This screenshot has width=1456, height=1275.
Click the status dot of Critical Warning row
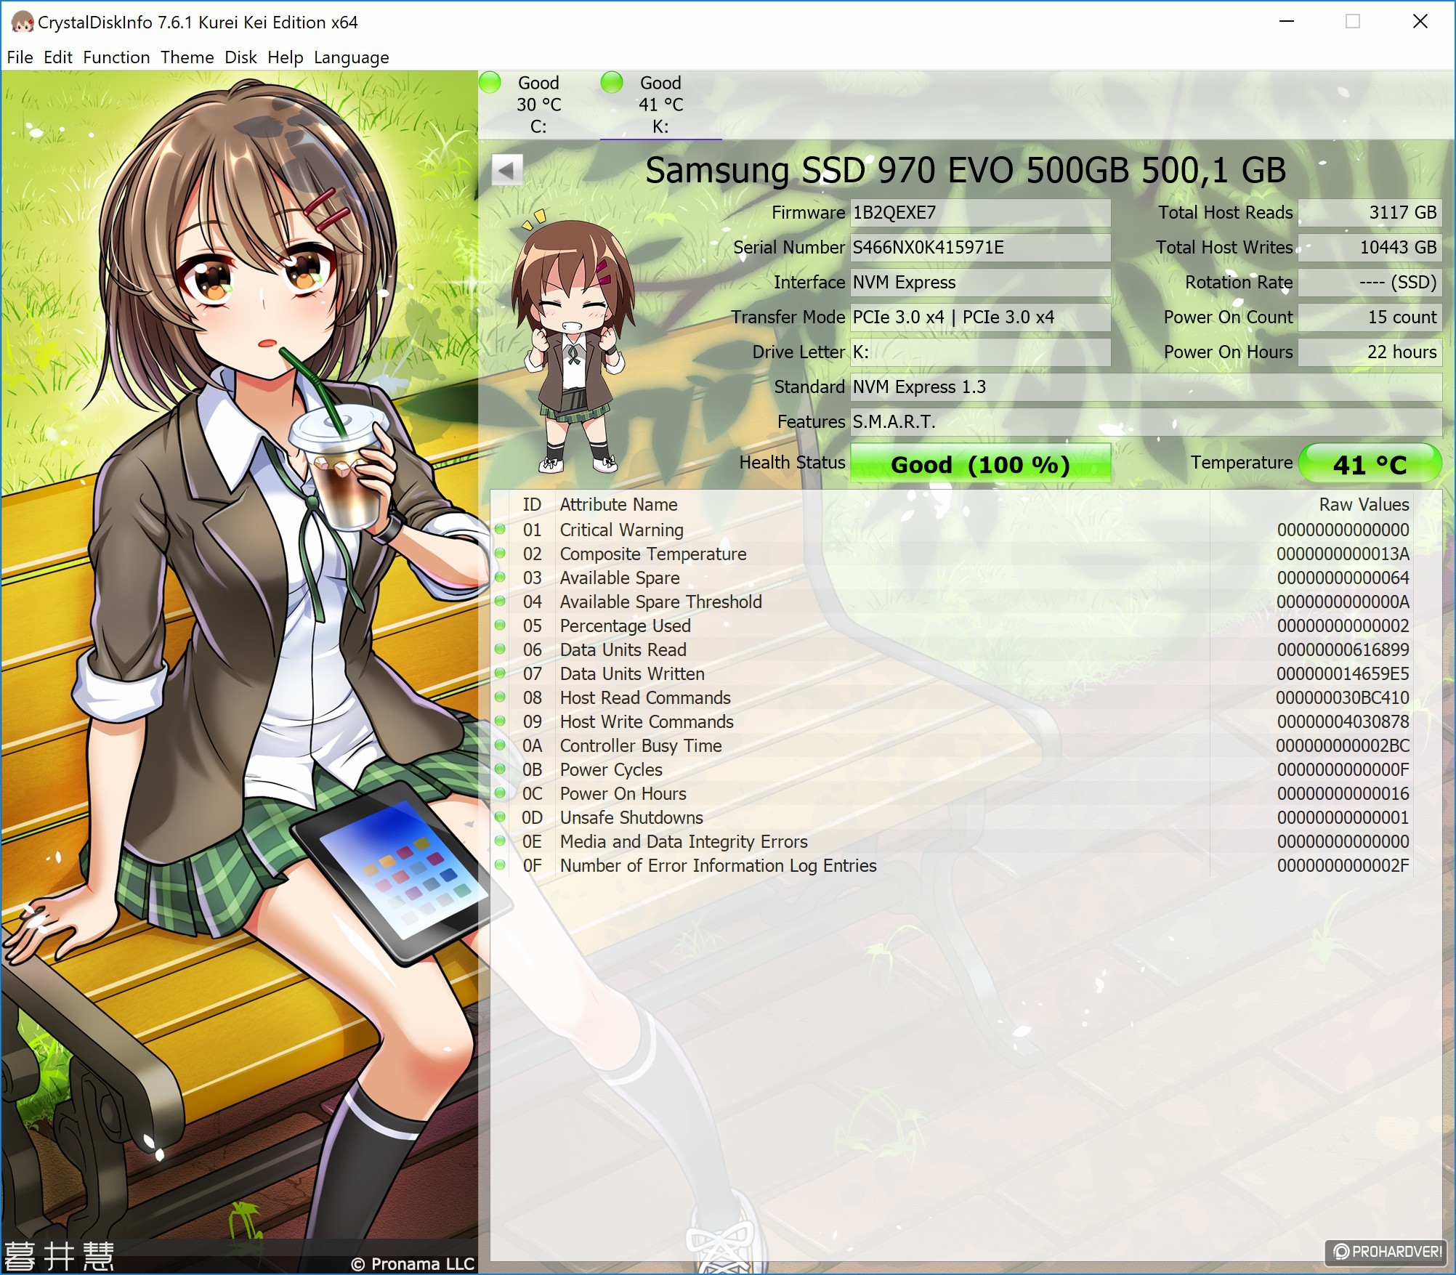501,530
